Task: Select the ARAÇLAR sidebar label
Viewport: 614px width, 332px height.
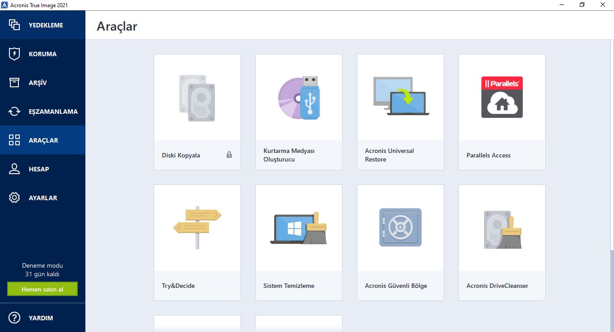Action: click(44, 140)
